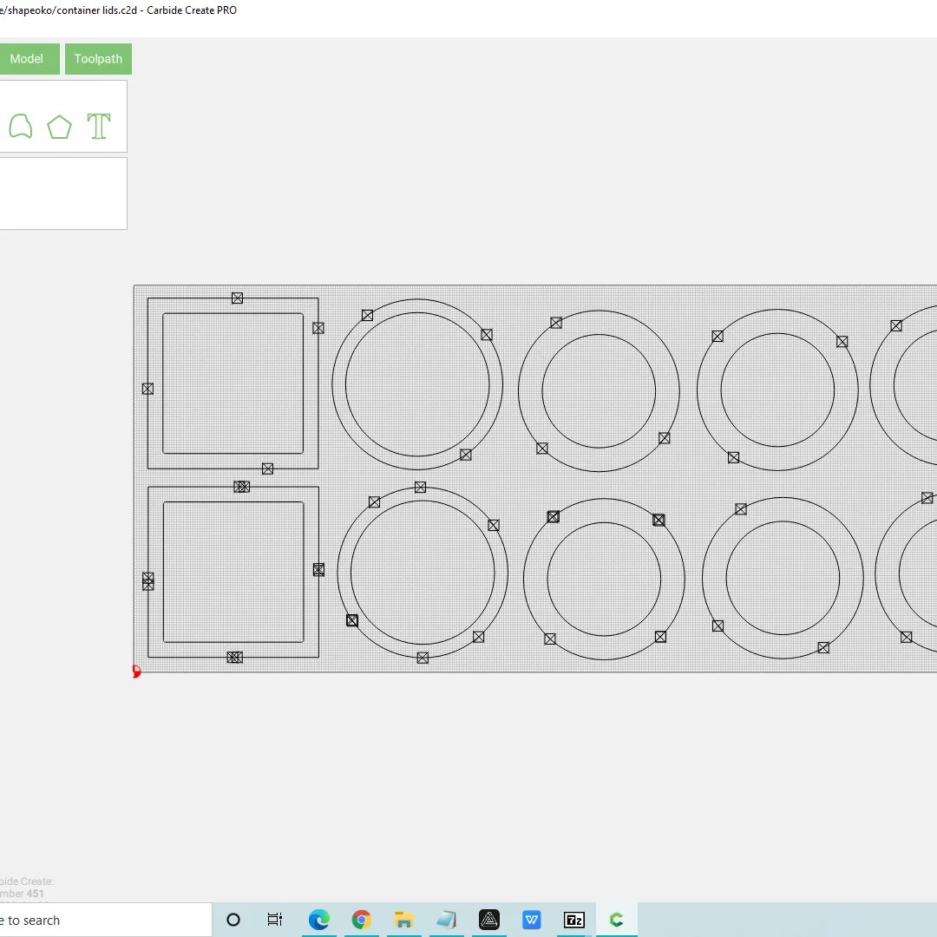Open WPS Office from the taskbar

tap(531, 920)
